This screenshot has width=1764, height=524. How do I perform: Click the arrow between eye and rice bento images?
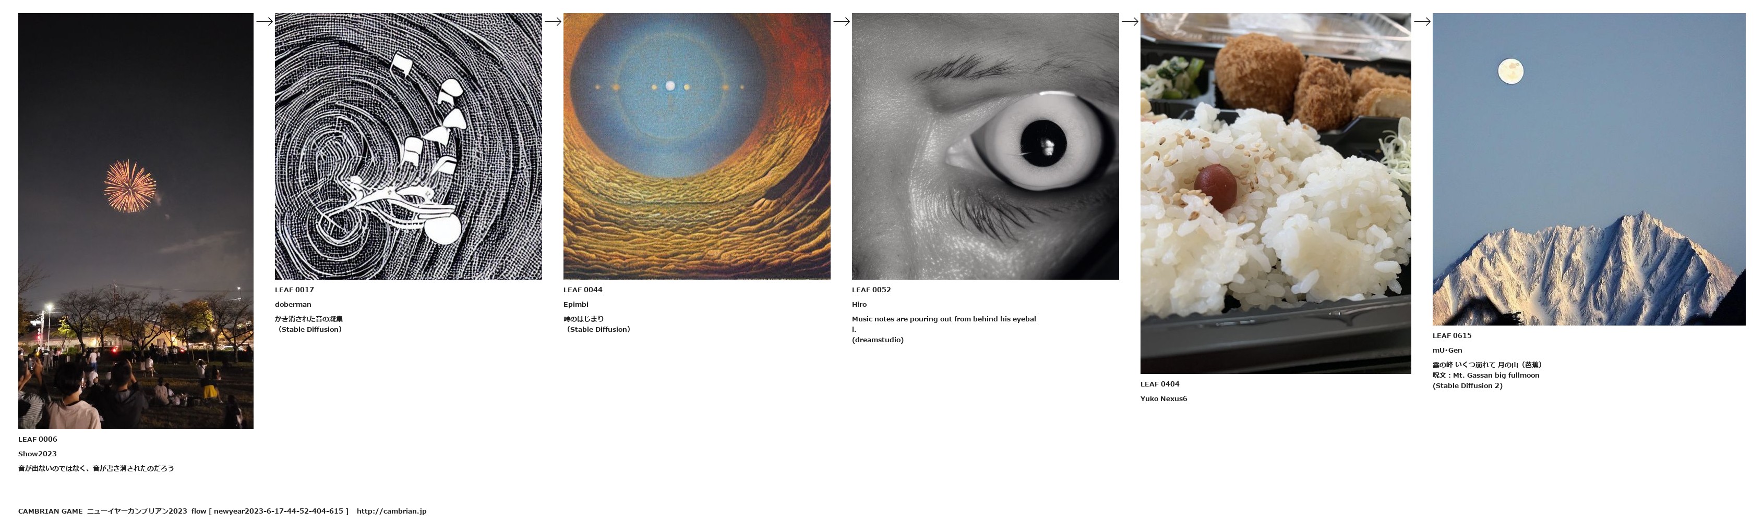1130,22
